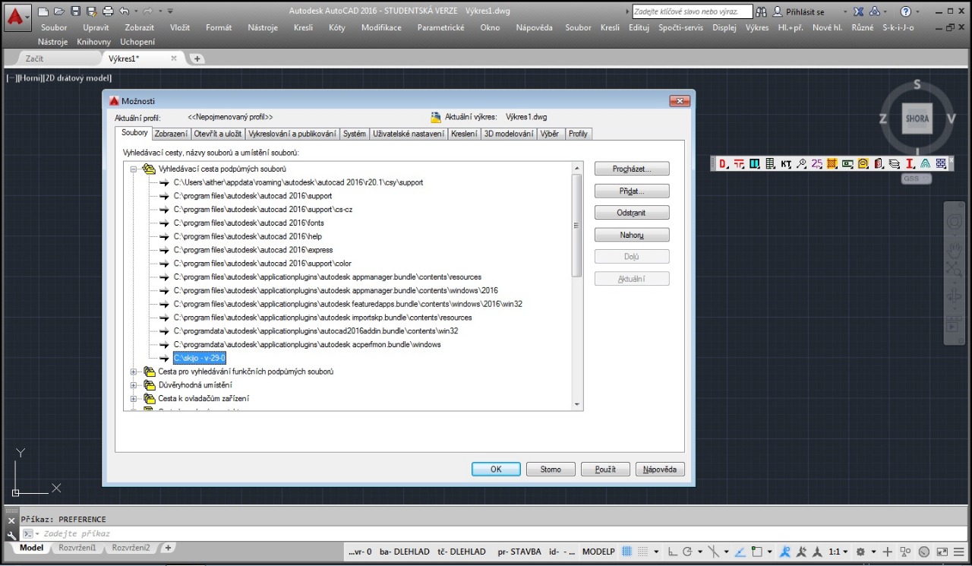Click the KT icon in floating toolbar
The height and width of the screenshot is (566, 972).
[x=786, y=163]
